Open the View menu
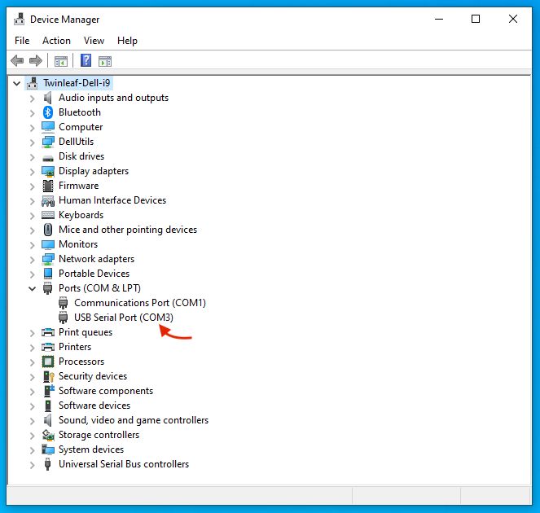Screen dimensions: 540x513 [94, 41]
